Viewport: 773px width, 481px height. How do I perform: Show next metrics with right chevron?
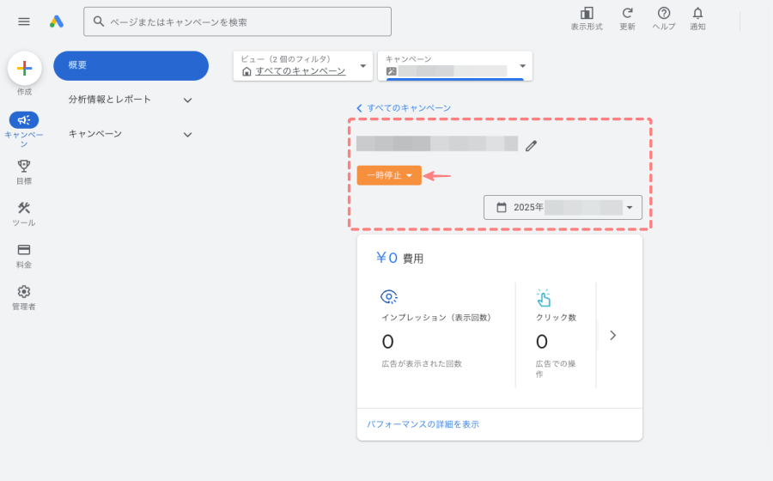(612, 336)
